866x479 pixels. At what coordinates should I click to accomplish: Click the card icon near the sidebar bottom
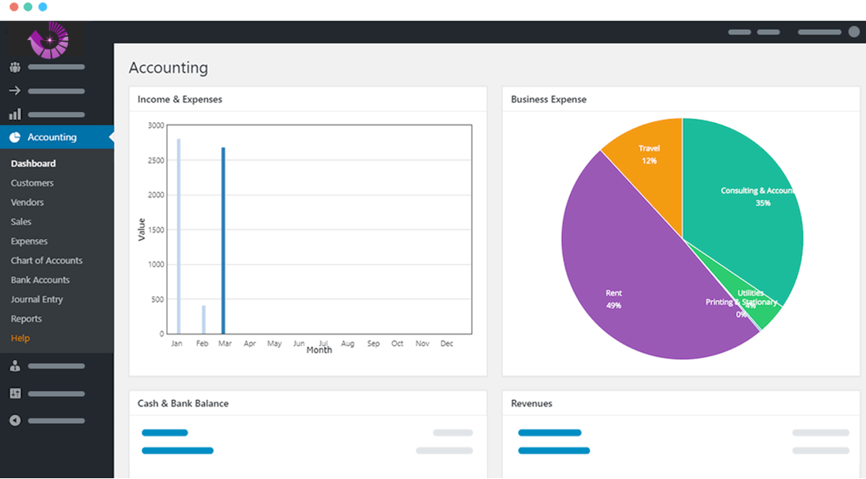click(x=14, y=393)
